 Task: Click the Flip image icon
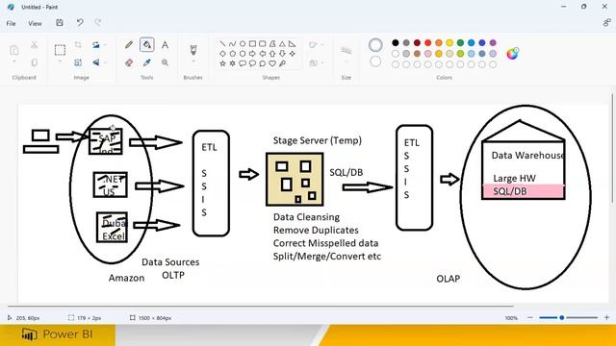(x=96, y=62)
